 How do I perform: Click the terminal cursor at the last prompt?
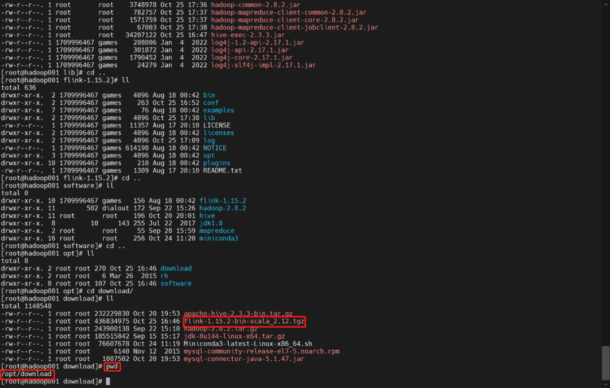(x=108, y=382)
